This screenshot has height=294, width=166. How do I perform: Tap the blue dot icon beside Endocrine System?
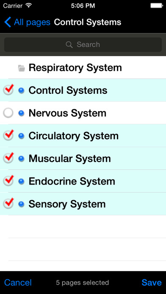(x=21, y=181)
